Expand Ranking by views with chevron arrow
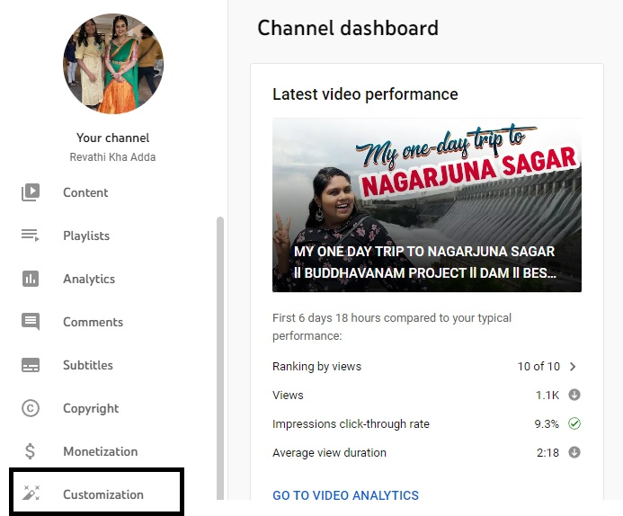The image size is (623, 516). [x=573, y=366]
